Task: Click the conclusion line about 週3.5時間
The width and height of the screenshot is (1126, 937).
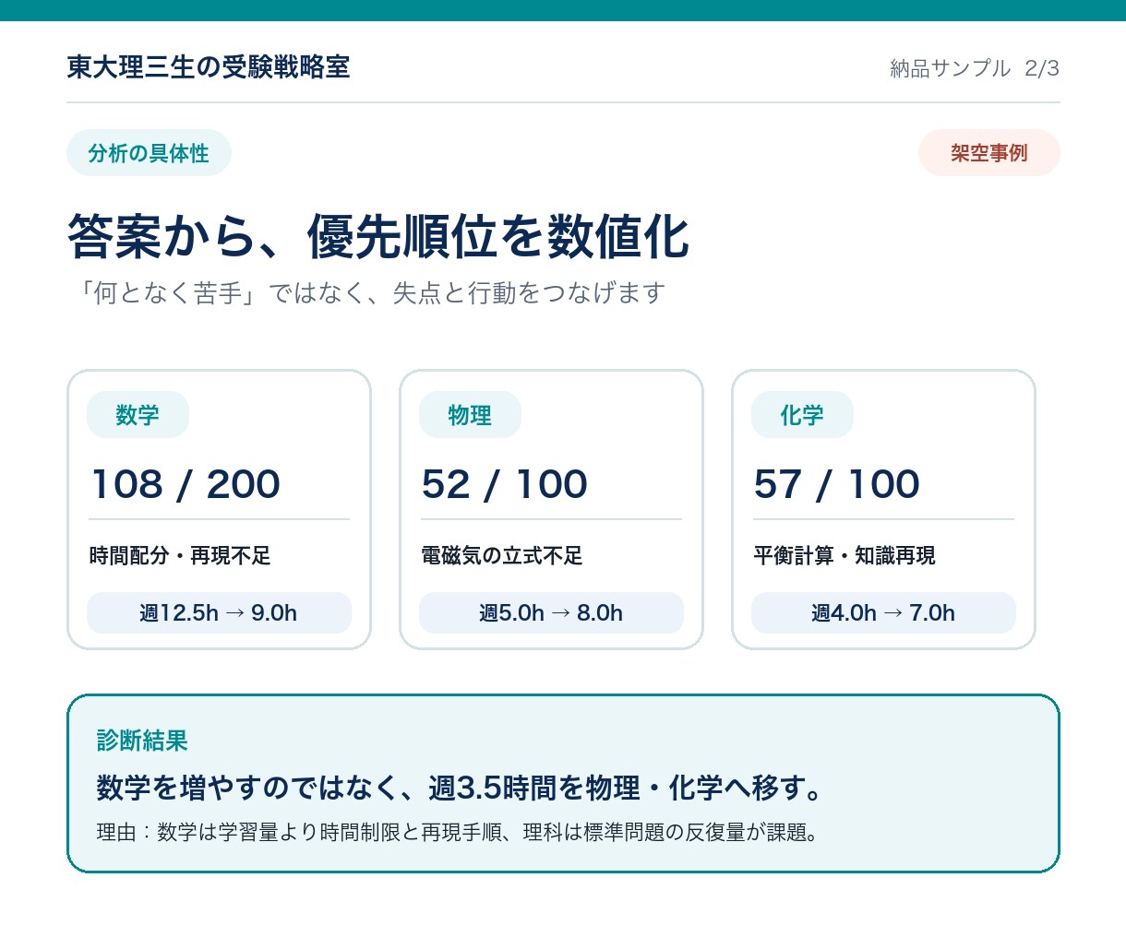Action: point(460,788)
